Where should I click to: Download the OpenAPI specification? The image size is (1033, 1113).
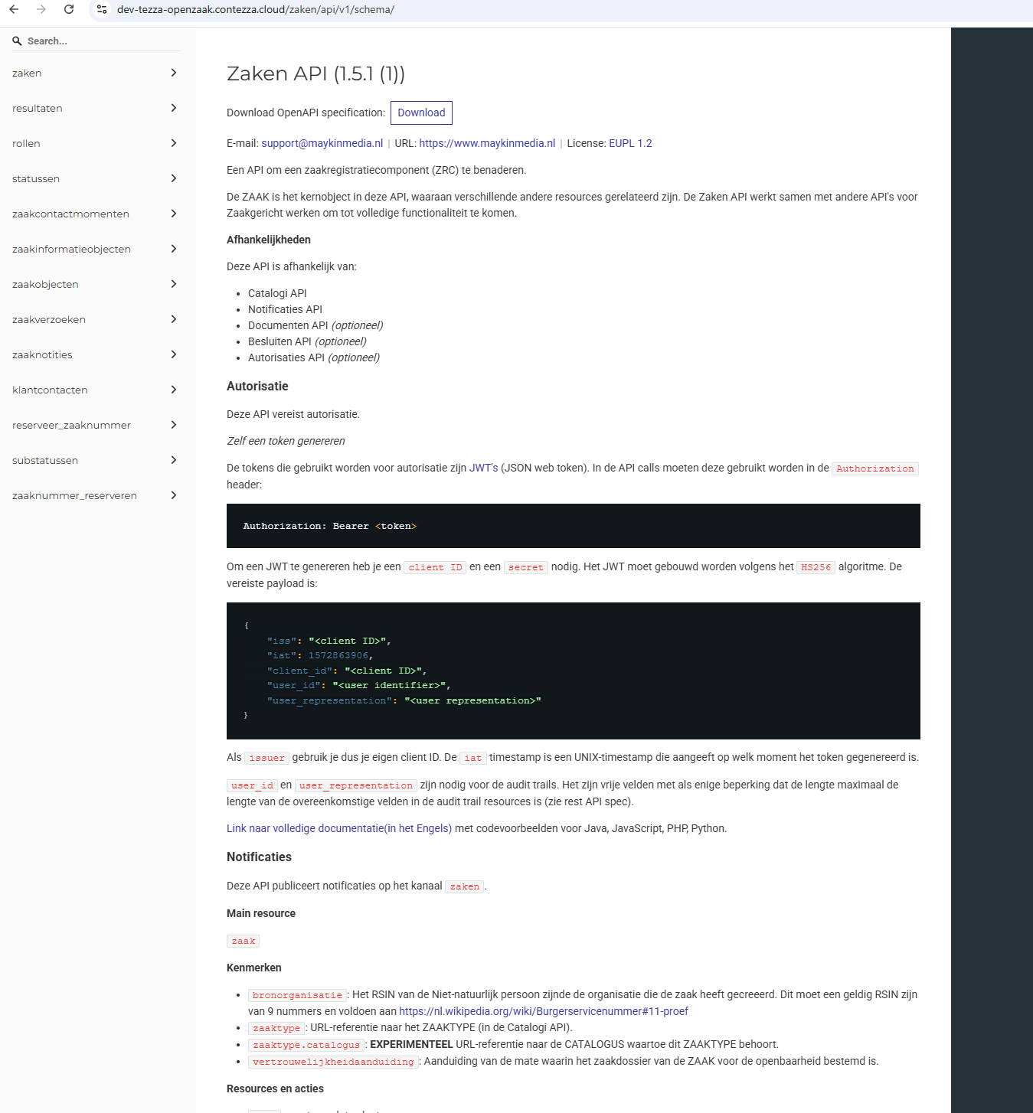421,113
